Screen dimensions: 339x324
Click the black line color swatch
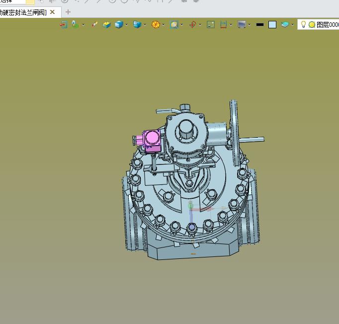coord(260,25)
